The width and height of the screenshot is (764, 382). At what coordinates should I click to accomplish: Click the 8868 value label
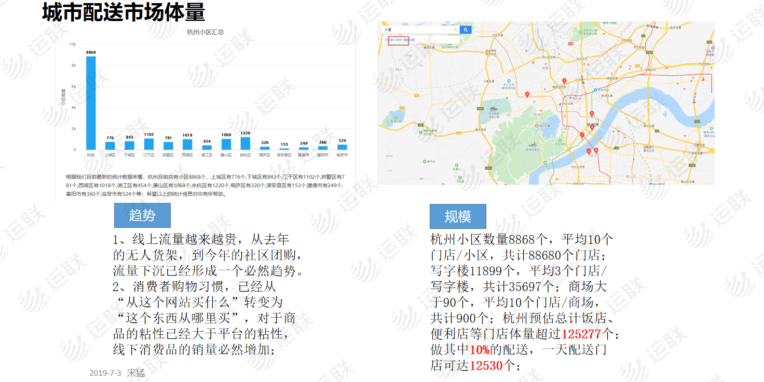(x=91, y=52)
